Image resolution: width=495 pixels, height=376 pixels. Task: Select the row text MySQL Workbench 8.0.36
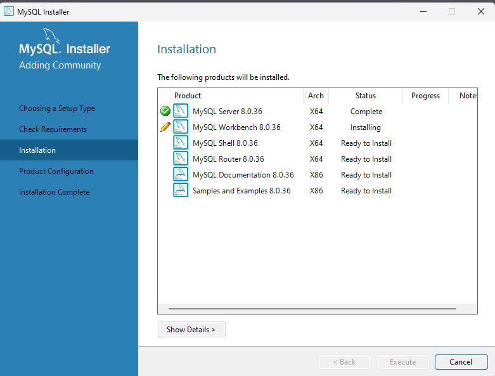pos(236,127)
